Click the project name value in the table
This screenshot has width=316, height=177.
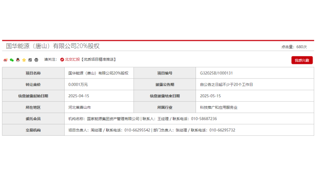[x=98, y=73]
